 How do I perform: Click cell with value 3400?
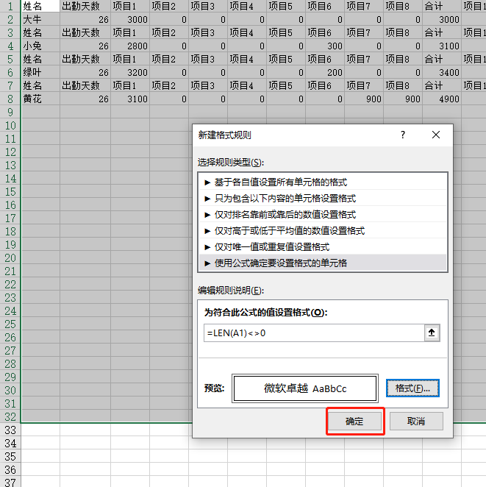pyautogui.click(x=442, y=72)
